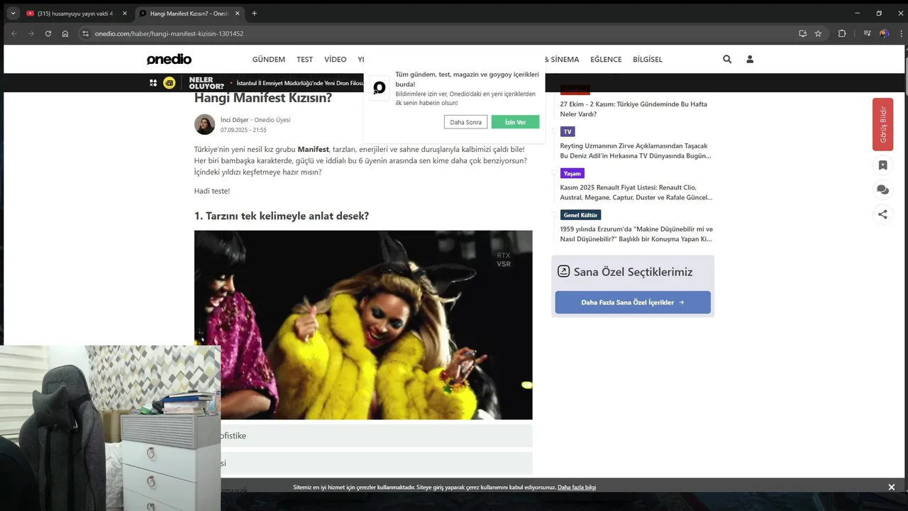The width and height of the screenshot is (908, 511).
Task: Open a new browser tab
Action: pyautogui.click(x=254, y=13)
